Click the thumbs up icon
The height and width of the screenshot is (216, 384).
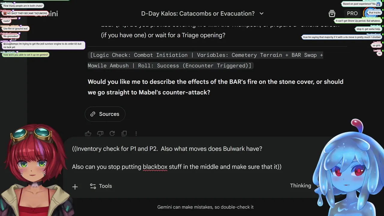click(x=88, y=133)
